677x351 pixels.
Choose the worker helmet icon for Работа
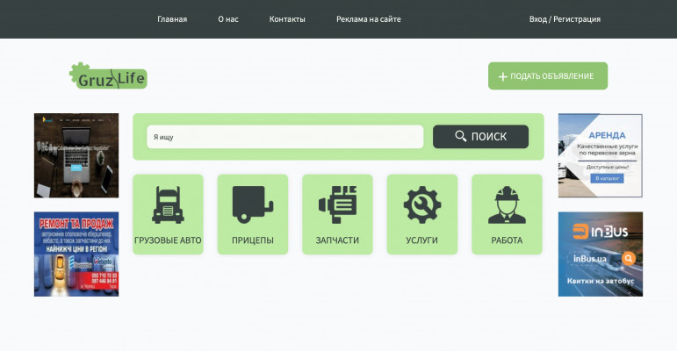[x=507, y=205]
